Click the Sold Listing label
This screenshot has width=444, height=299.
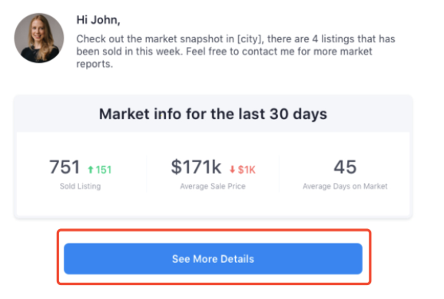(80, 186)
